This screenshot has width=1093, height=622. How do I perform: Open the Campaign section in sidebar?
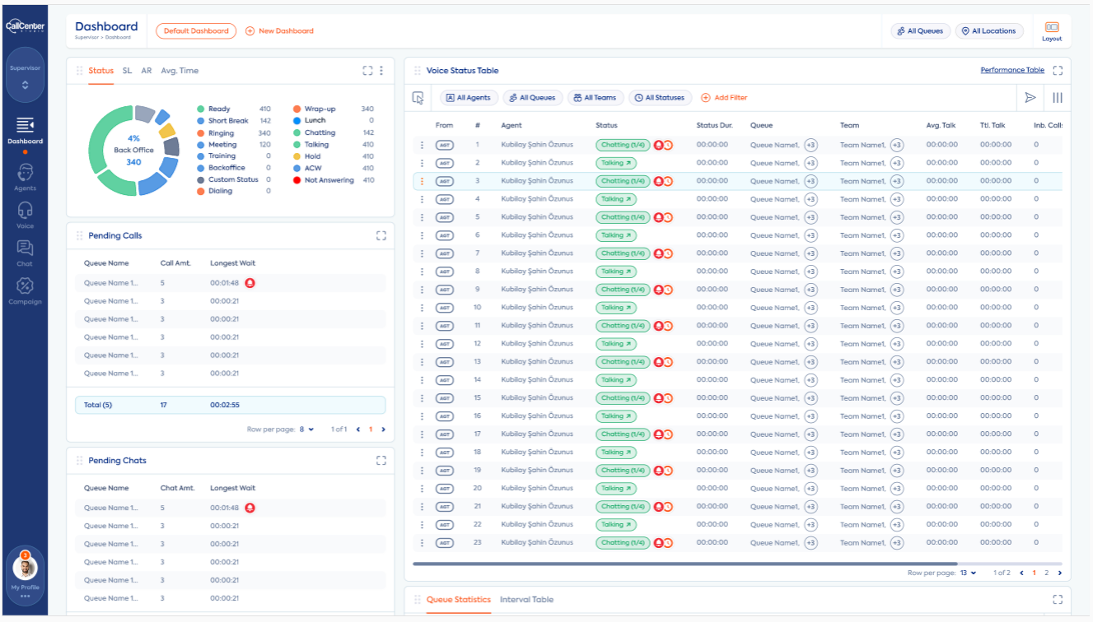point(25,290)
